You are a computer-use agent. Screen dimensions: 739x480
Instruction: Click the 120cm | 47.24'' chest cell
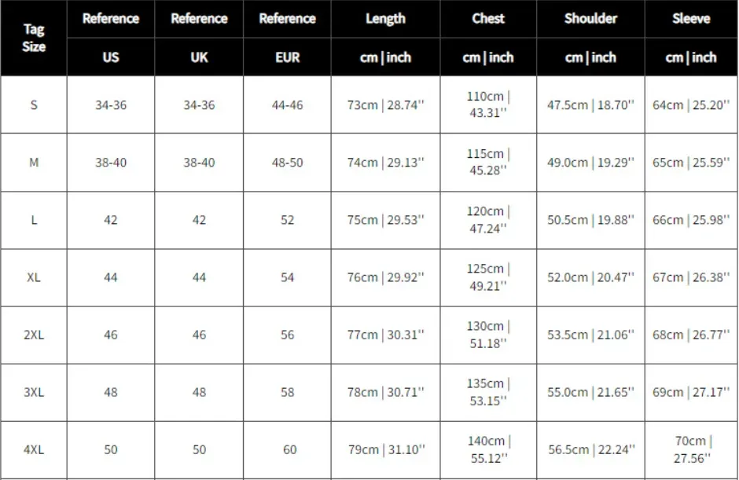coord(488,220)
